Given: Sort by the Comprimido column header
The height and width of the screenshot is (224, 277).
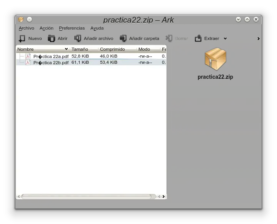Looking at the screenshot, I should click(x=117, y=49).
